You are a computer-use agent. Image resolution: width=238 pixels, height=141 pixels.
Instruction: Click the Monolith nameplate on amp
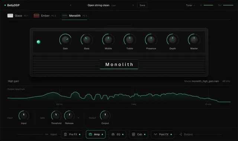coord(119,64)
